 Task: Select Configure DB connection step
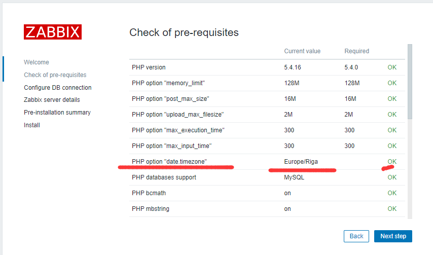click(58, 88)
